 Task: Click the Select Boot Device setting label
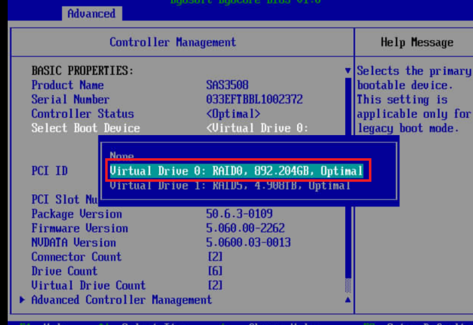coord(85,128)
